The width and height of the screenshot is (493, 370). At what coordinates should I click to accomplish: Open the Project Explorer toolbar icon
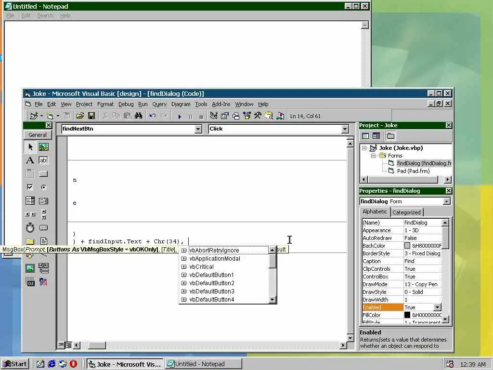[213, 116]
